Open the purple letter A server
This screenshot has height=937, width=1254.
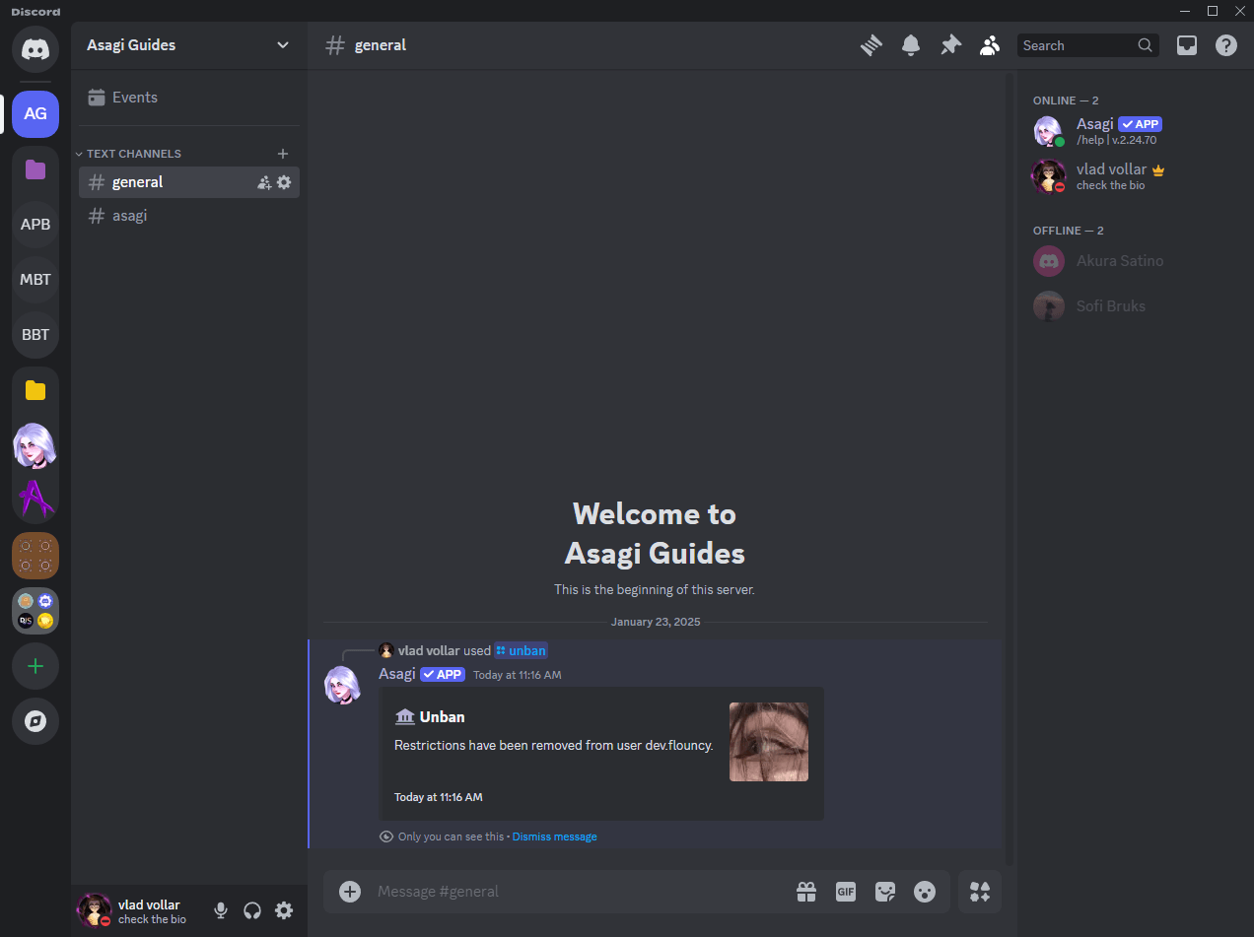point(35,499)
